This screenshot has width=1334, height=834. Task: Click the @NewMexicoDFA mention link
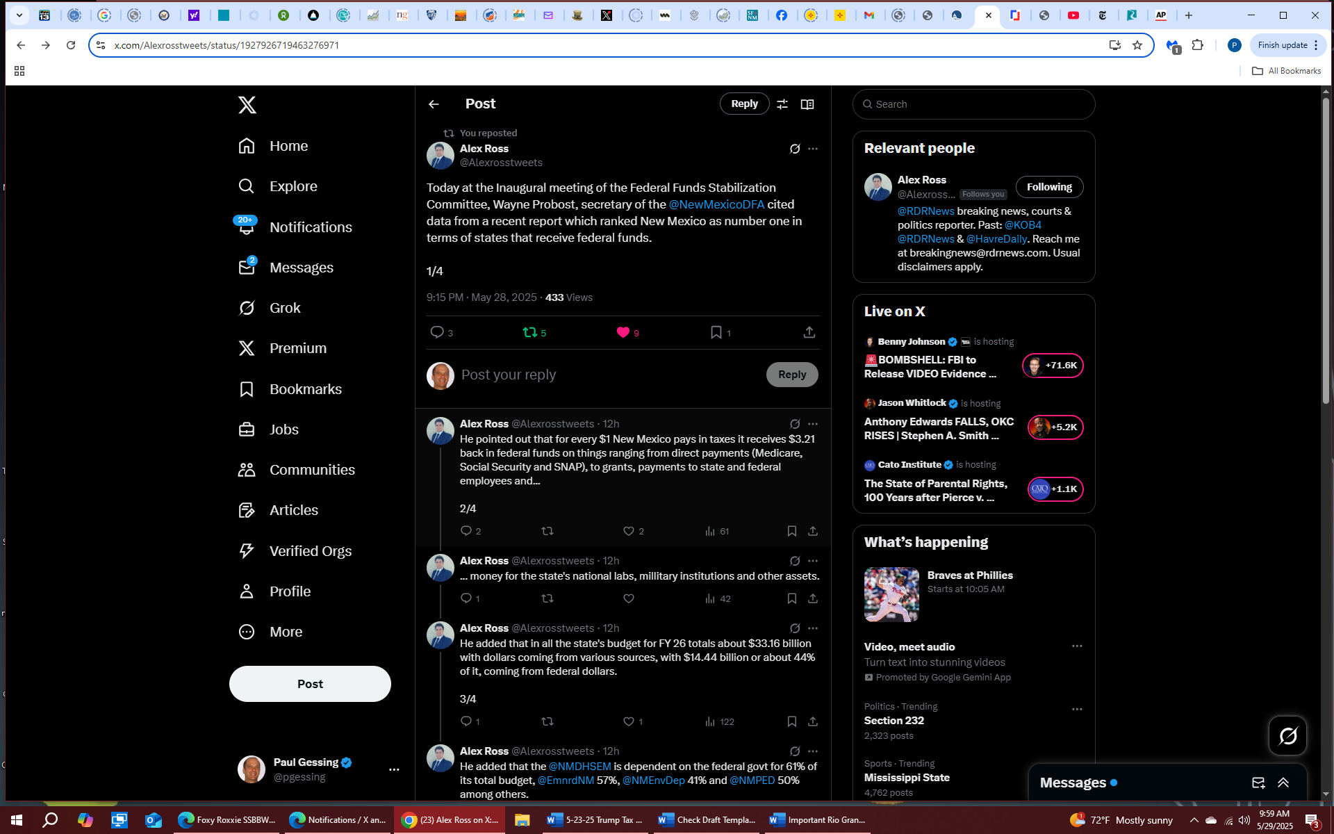tap(716, 204)
